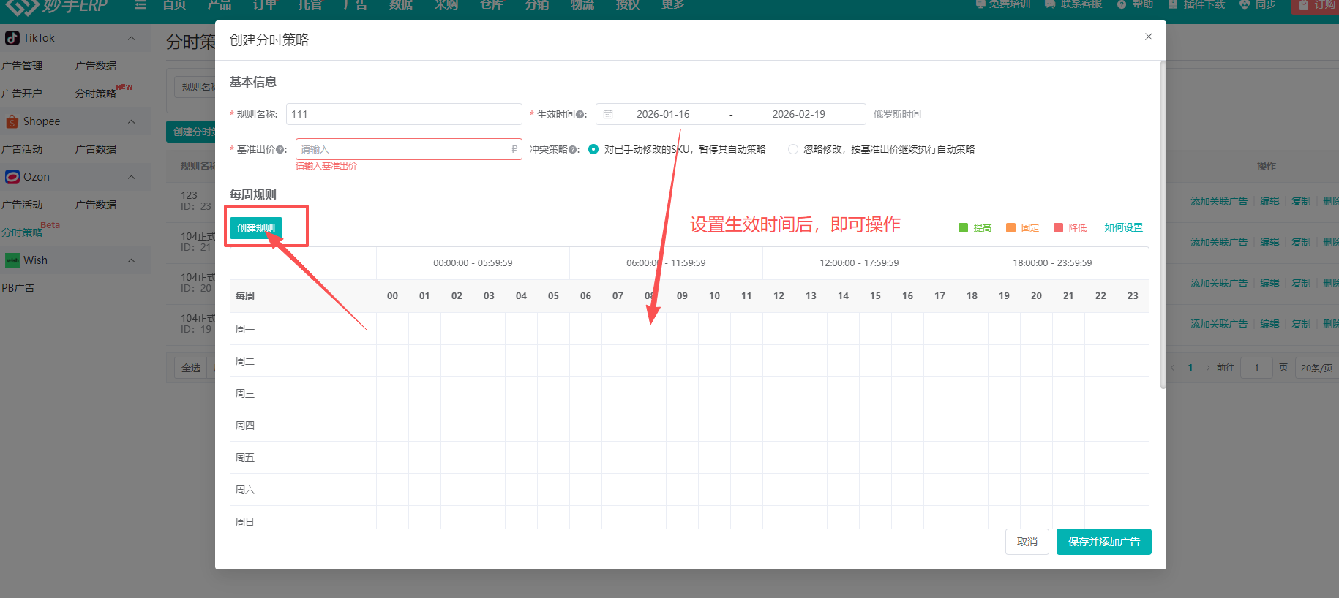1339x598 pixels.
Task: Click the TikTok logo icon in sidebar
Action: pos(12,38)
